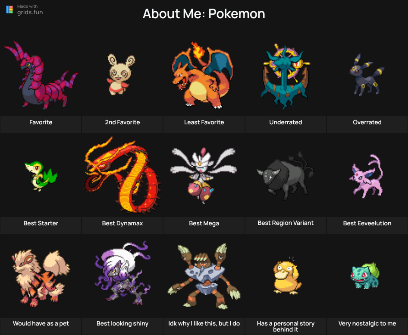Click the Dhelmise anchor sprite
Viewport: 408px width, 335px height.
(x=286, y=76)
